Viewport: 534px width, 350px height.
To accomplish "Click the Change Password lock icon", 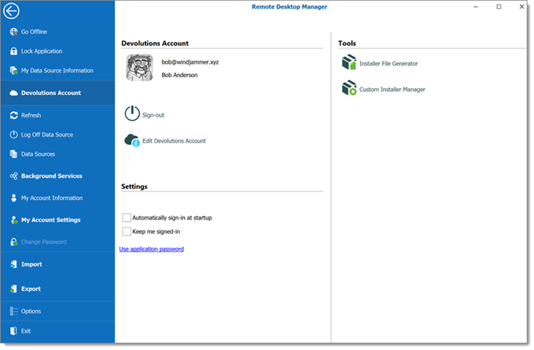I will (14, 242).
